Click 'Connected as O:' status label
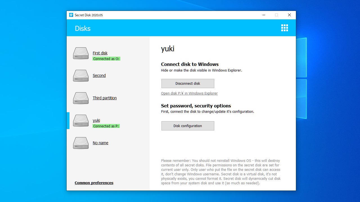The height and width of the screenshot is (202, 360). click(x=107, y=59)
